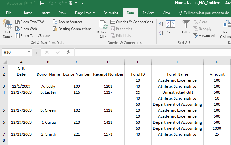The height and width of the screenshot is (145, 231).
Task: Click the From Text/CSV icon
Action: pos(17,22)
